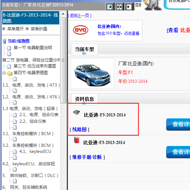Click the red repair manual book icon
This screenshot has height=190, width=190.
76,140
